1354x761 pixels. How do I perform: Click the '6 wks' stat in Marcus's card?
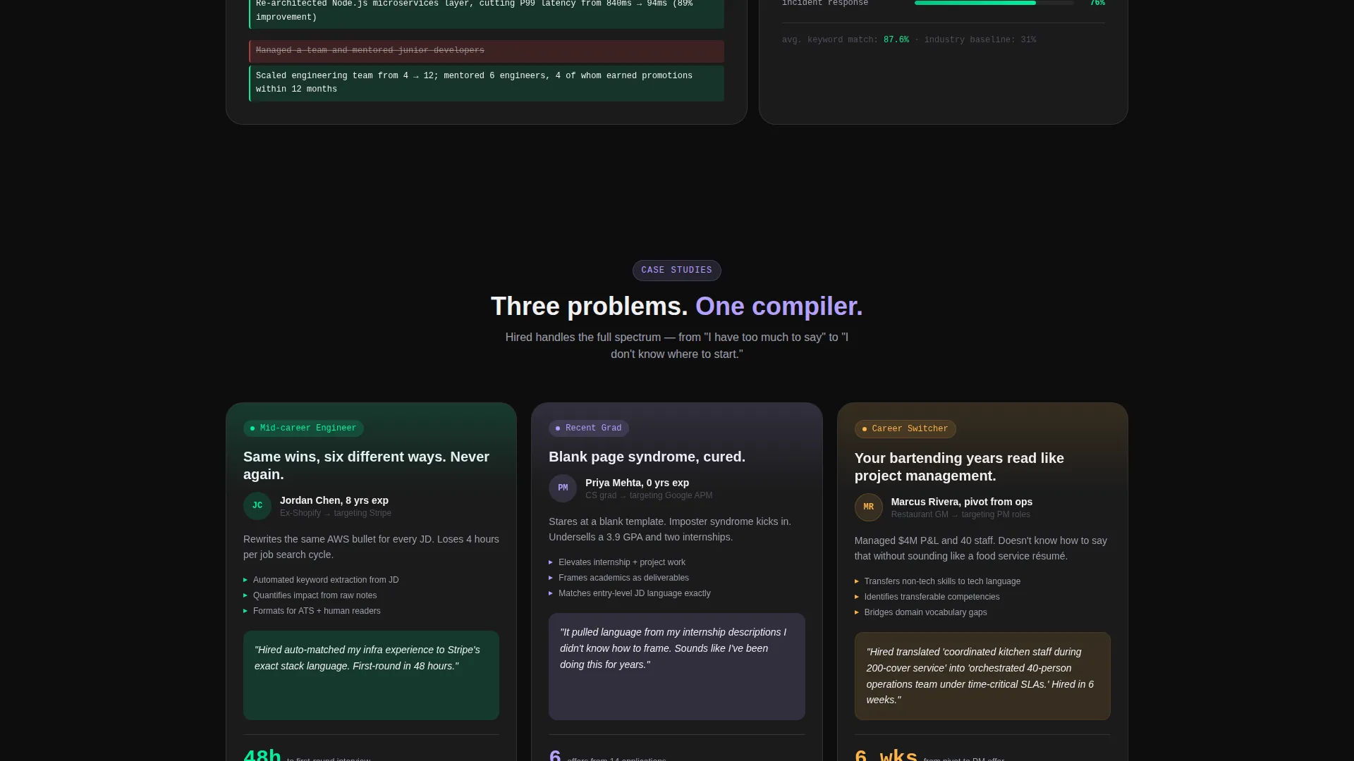pos(886,754)
